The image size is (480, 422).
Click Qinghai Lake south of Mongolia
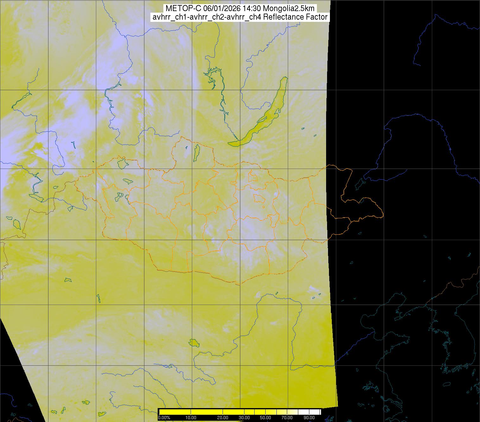pos(193,343)
